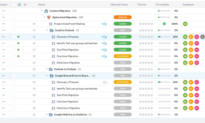Open One time Migration task on row 37
The height and width of the screenshot is (123, 205).
point(67,101)
